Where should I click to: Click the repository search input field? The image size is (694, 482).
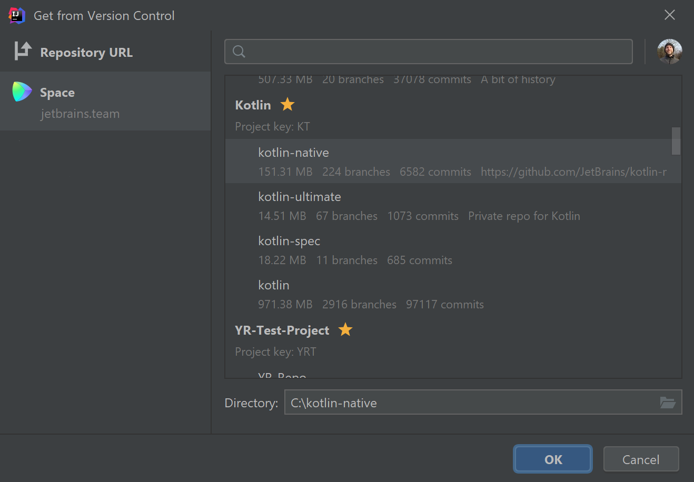click(x=437, y=52)
